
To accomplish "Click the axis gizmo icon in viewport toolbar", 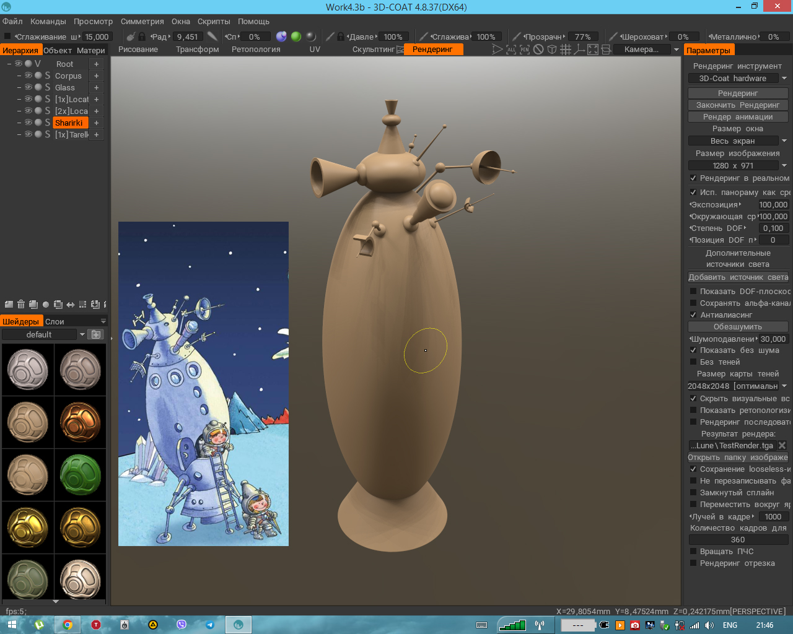I will point(579,50).
